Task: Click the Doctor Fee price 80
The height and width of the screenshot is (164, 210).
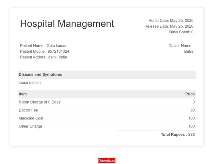Action: (x=192, y=110)
